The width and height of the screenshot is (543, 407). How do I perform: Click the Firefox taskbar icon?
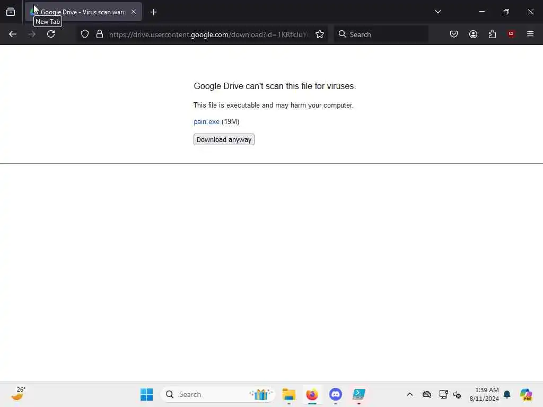(312, 394)
